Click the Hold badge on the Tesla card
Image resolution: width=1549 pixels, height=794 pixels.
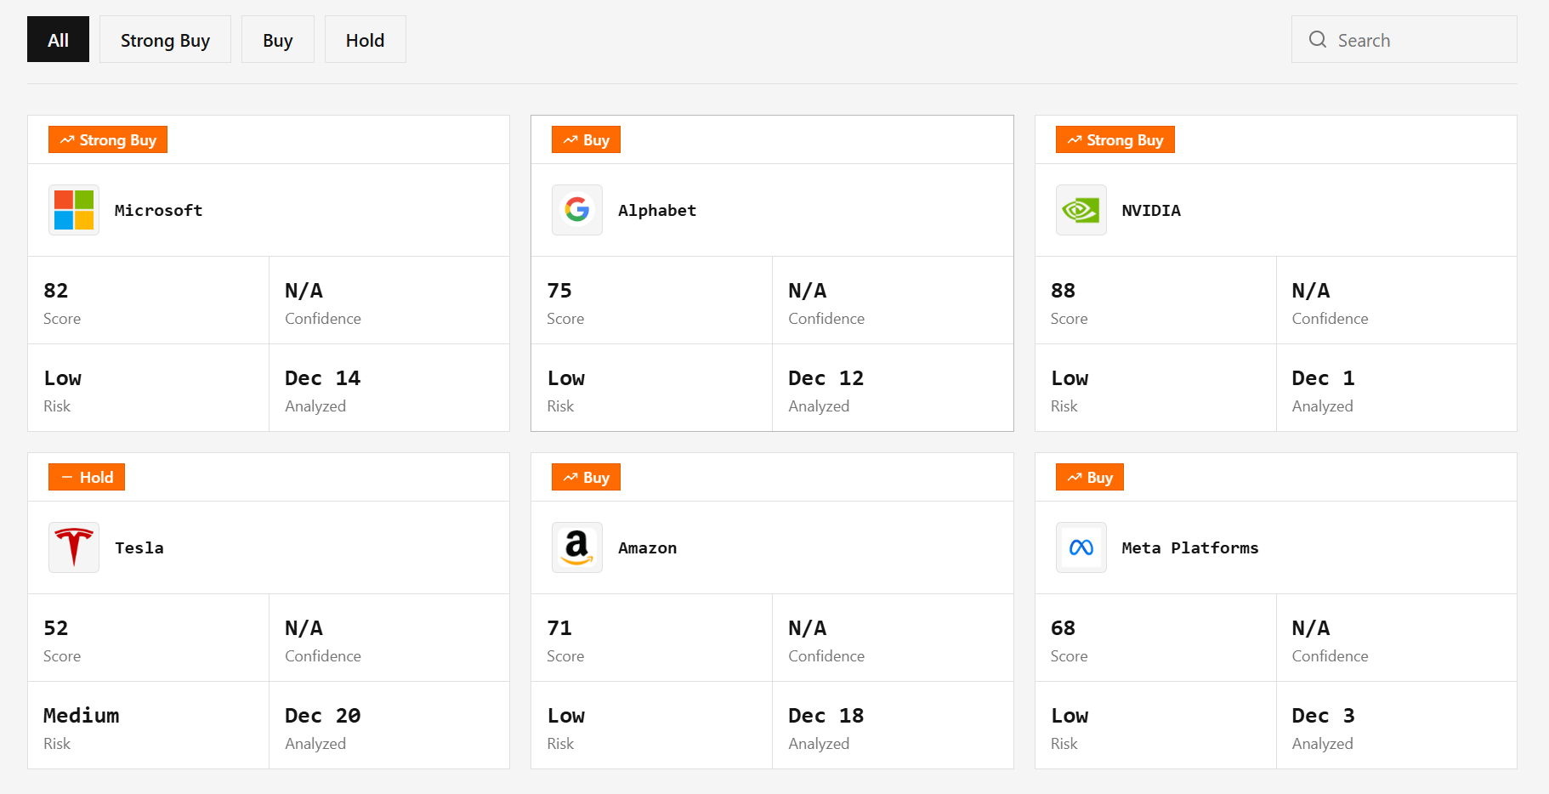click(x=87, y=477)
